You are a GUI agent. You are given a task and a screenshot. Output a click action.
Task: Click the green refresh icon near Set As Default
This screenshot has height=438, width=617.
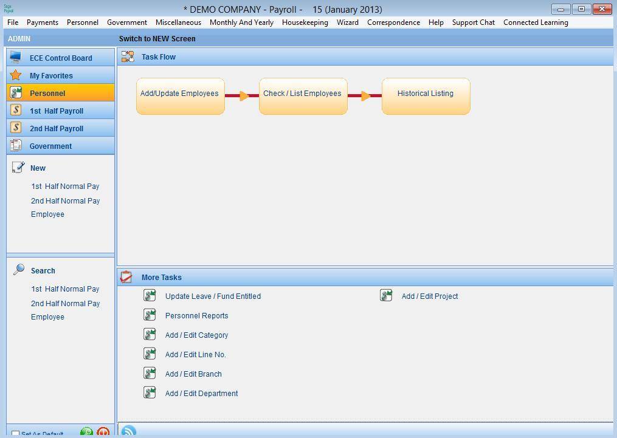click(x=86, y=431)
